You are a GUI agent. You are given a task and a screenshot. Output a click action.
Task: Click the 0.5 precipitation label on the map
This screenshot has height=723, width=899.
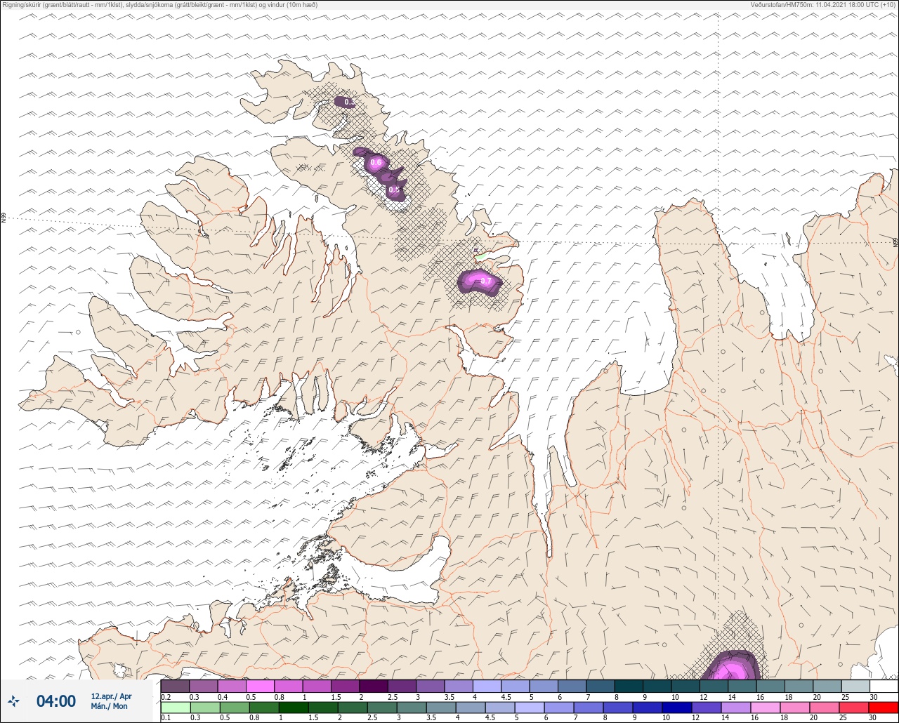[x=394, y=190]
